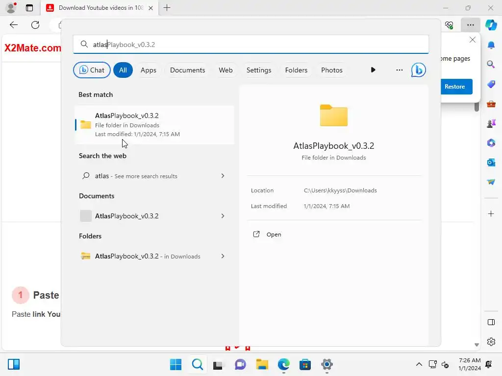This screenshot has width=502, height=376.
Task: Select the All search filter
Action: click(123, 70)
